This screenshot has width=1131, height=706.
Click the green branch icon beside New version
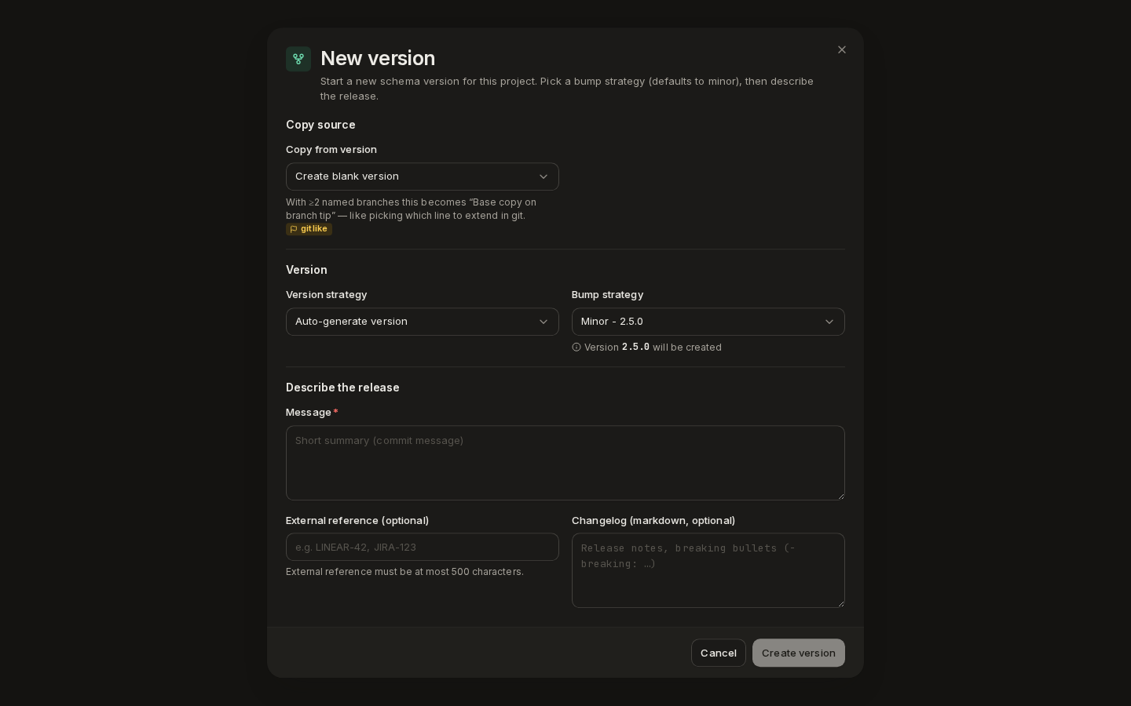[298, 59]
